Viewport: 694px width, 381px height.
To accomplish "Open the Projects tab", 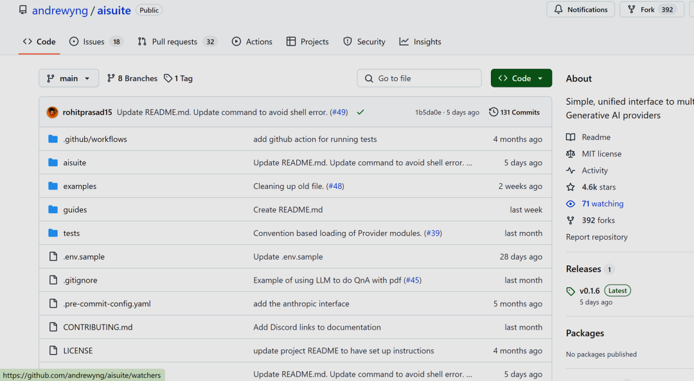I will 308,42.
